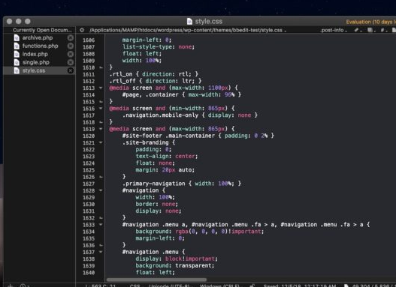Open the # counterpart popup icon

[x=384, y=30]
